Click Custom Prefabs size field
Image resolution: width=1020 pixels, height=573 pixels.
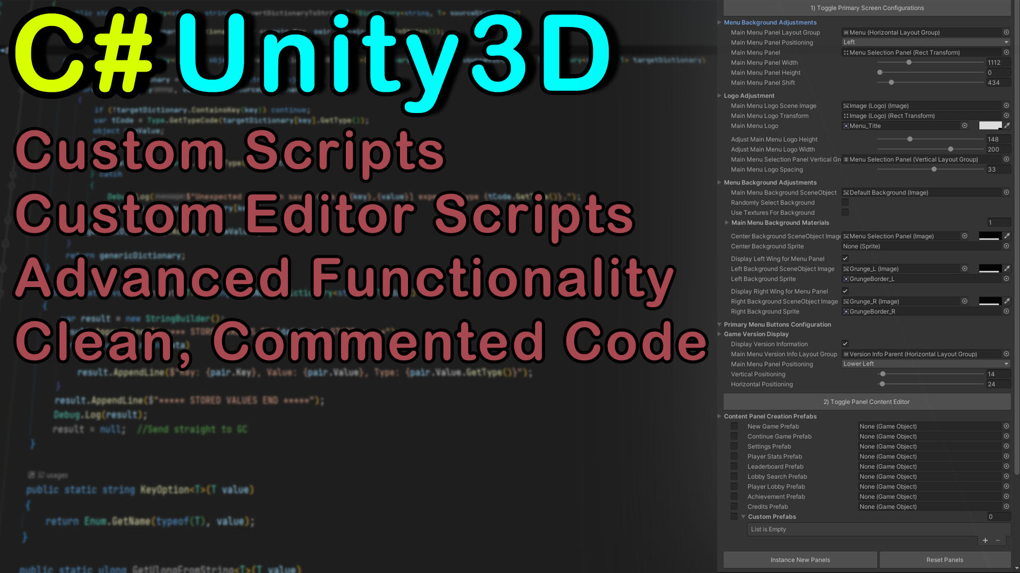click(998, 517)
